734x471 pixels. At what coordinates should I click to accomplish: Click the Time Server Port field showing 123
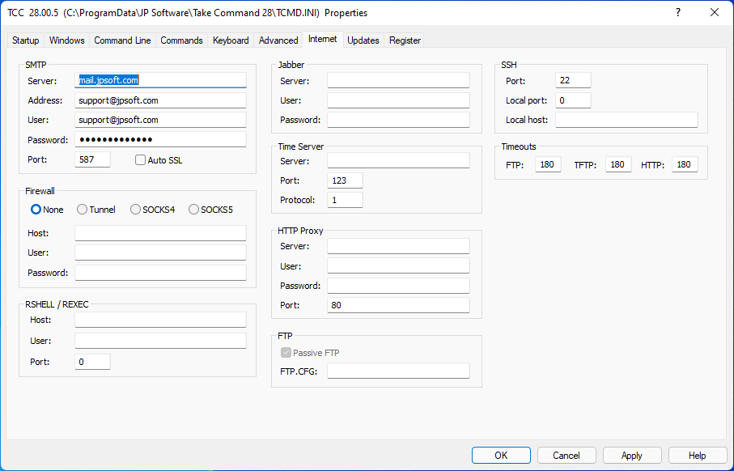pos(345,180)
